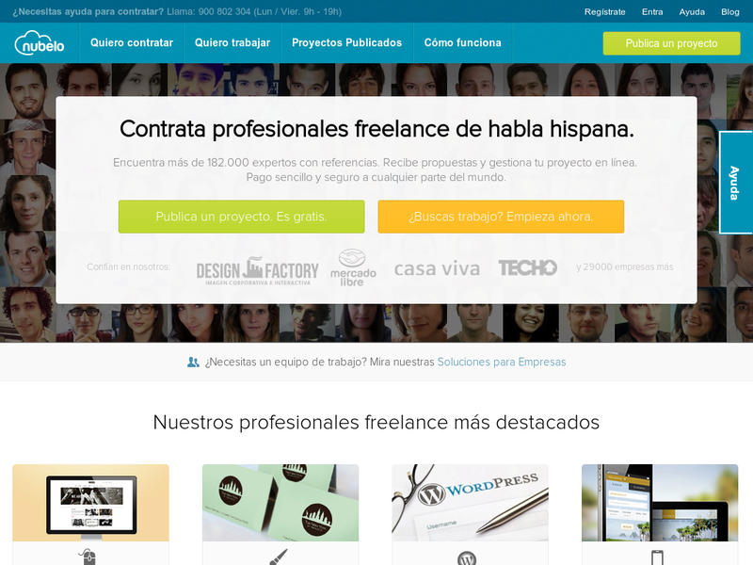Click the brush icon under the business cards image
The height and width of the screenshot is (565, 753).
tap(279, 557)
